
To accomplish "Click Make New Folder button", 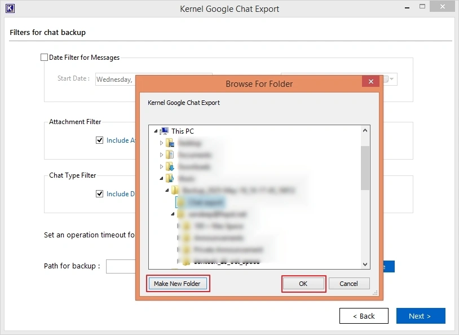I will pyautogui.click(x=178, y=284).
